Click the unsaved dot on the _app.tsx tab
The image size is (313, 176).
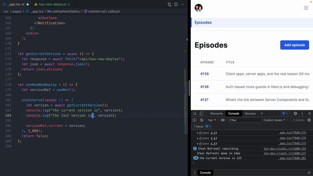pyautogui.click(x=27, y=4)
